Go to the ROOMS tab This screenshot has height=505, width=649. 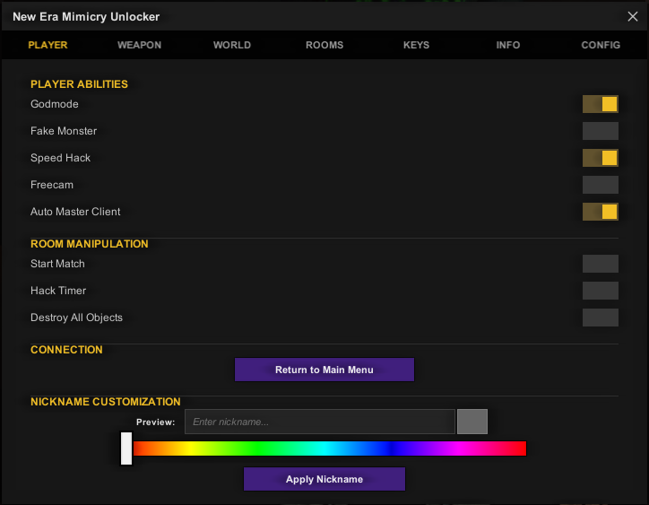tap(324, 45)
